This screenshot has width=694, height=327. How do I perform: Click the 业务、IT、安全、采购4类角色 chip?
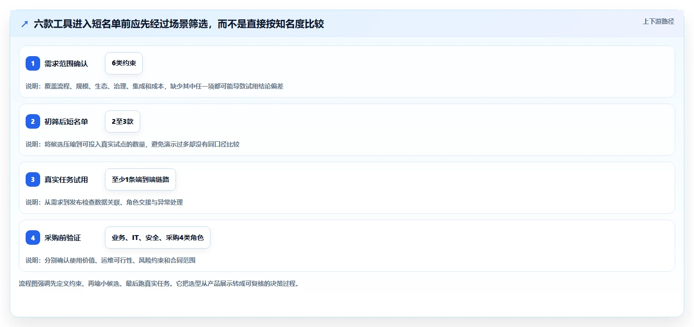click(x=158, y=238)
